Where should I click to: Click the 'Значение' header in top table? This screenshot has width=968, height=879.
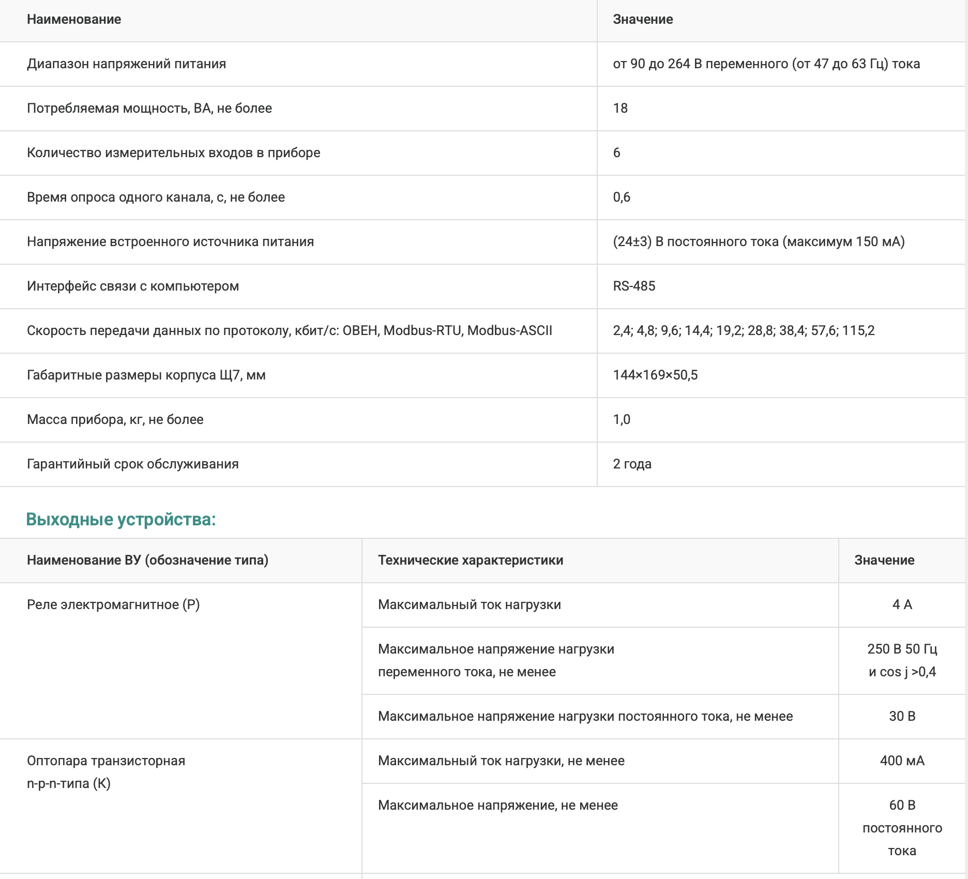pos(643,20)
